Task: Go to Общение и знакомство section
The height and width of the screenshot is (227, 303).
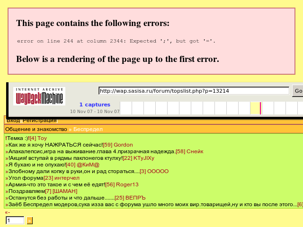Action: pos(36,129)
